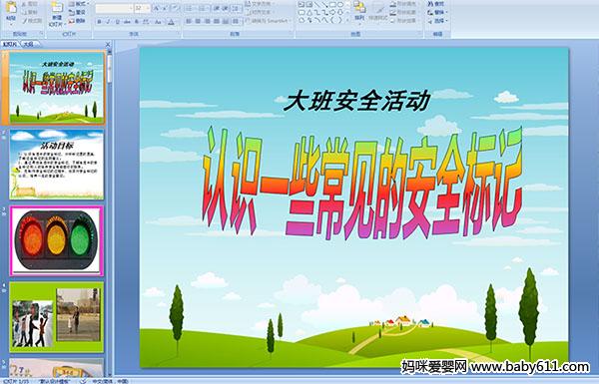599x384 pixels.
Task: Switch to the Slides pane tab
Action: pos(10,44)
